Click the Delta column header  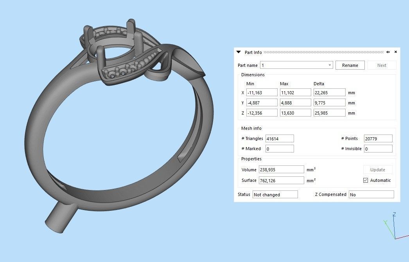click(x=319, y=84)
